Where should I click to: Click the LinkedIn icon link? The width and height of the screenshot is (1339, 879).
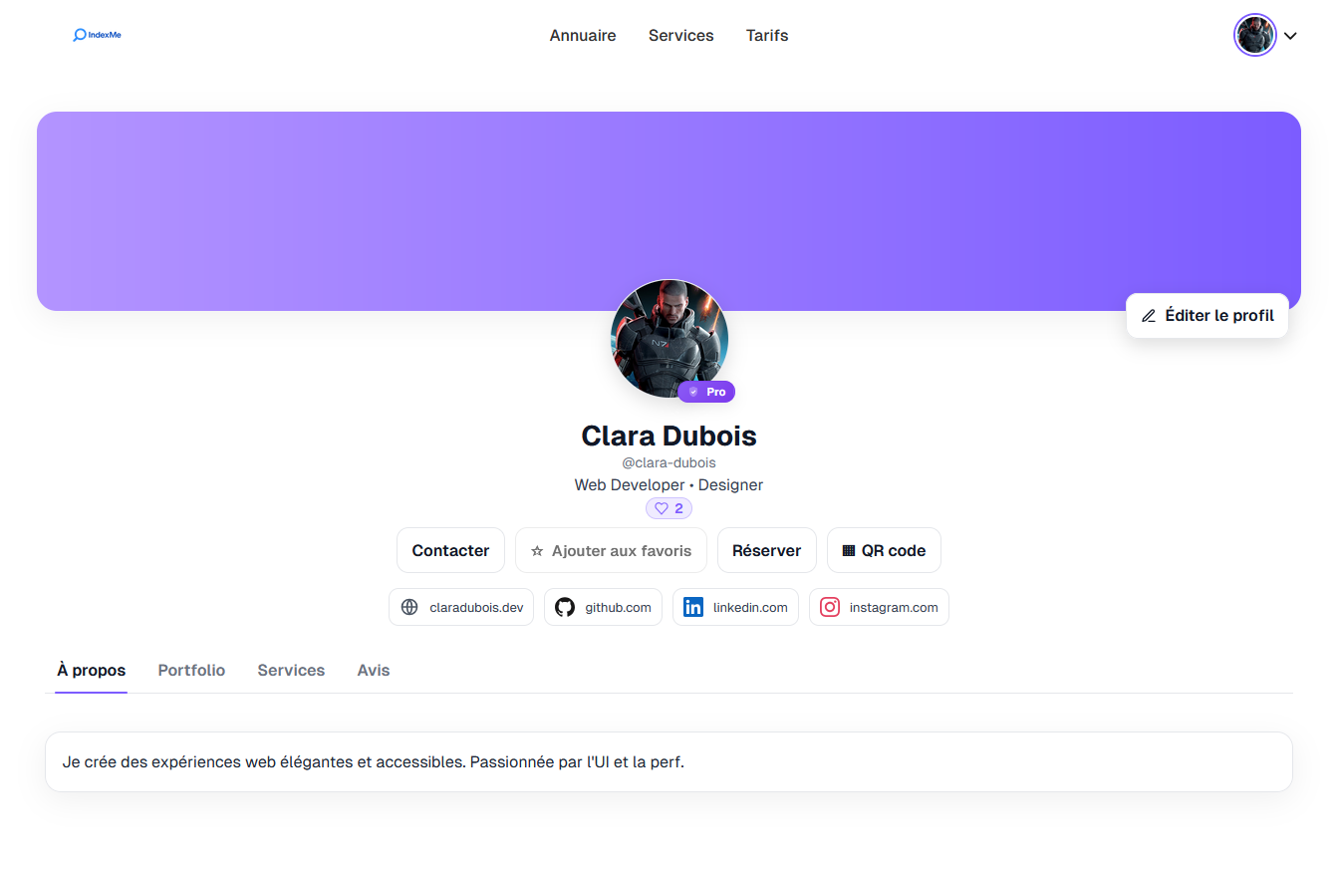click(x=693, y=607)
